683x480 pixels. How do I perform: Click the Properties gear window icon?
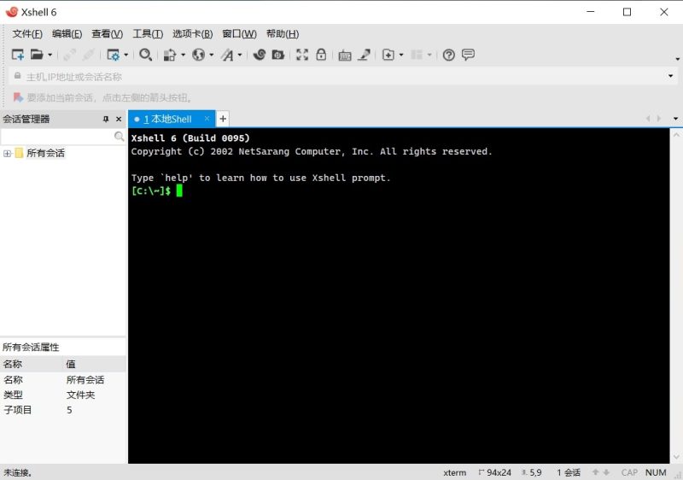point(114,55)
